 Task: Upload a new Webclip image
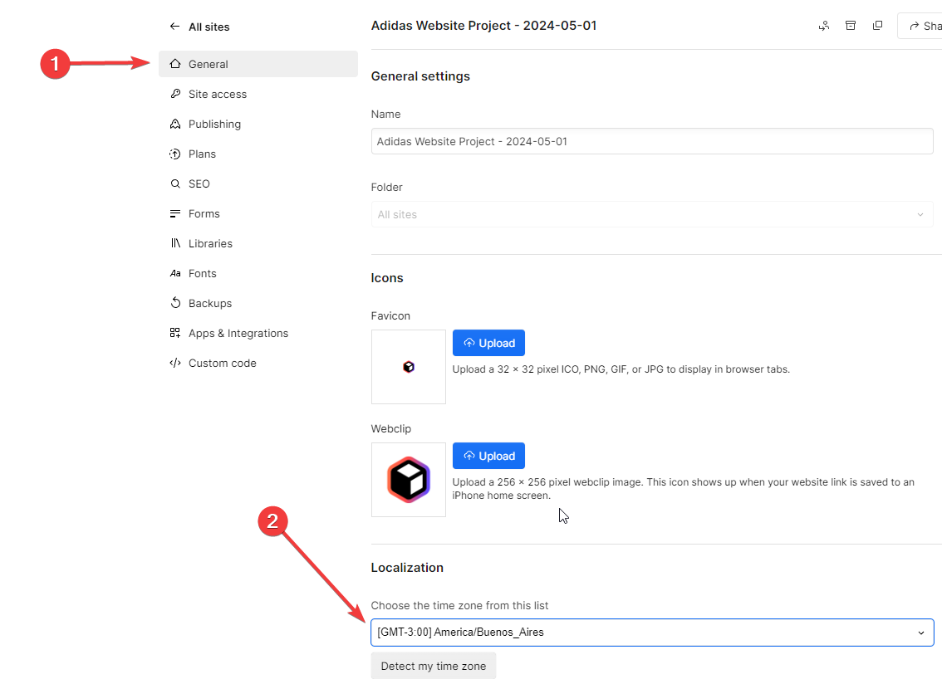tap(488, 456)
